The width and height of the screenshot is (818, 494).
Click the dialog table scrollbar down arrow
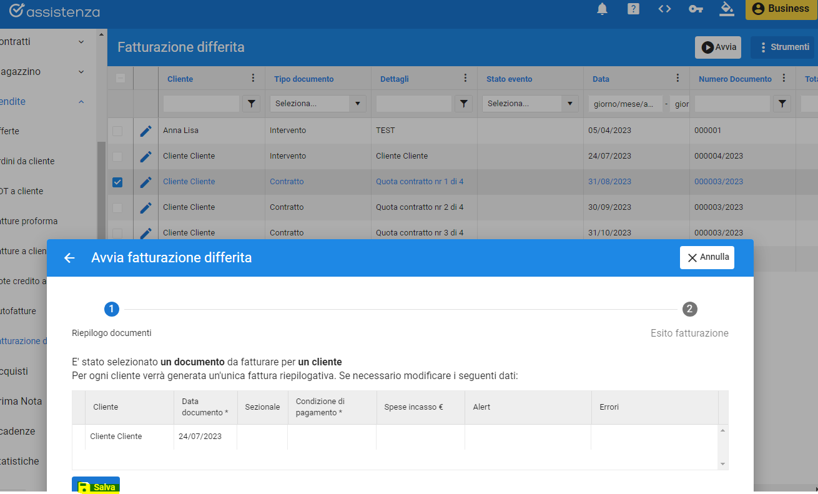click(723, 464)
